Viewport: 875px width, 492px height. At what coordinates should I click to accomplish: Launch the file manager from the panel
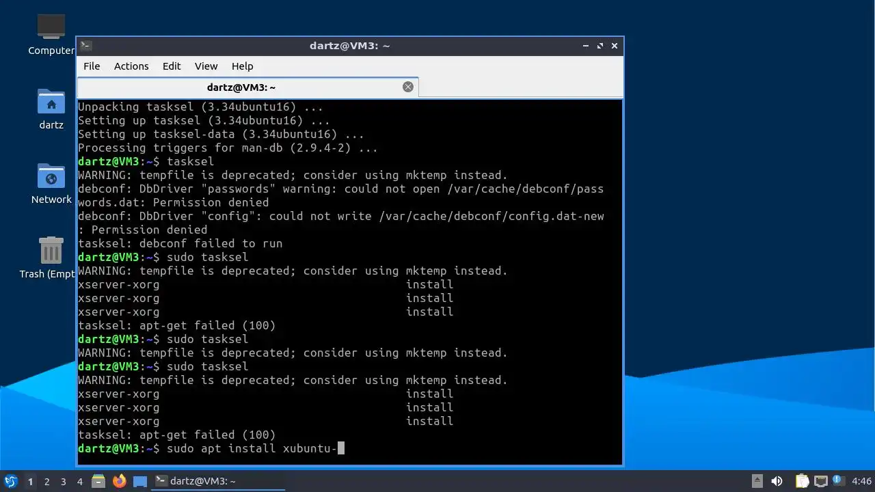tap(98, 481)
